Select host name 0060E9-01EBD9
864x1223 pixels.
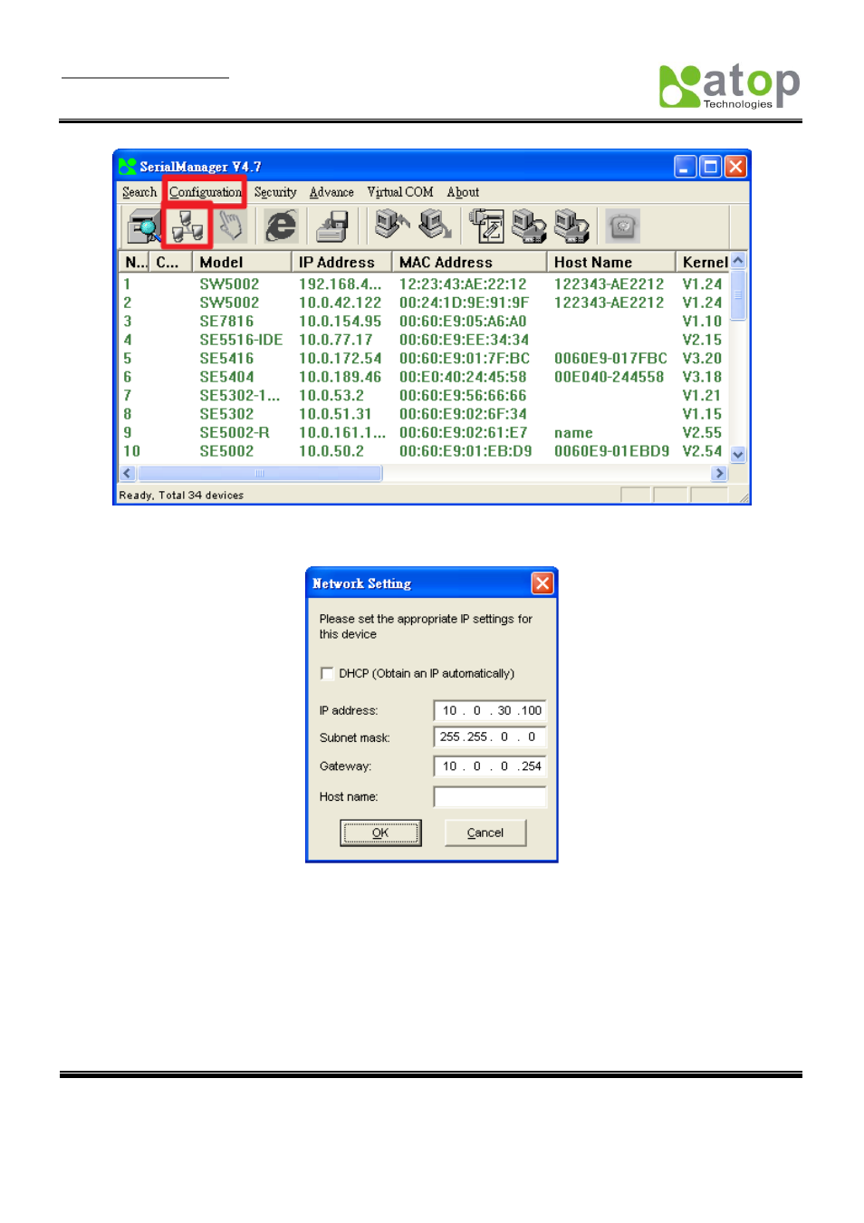612,451
